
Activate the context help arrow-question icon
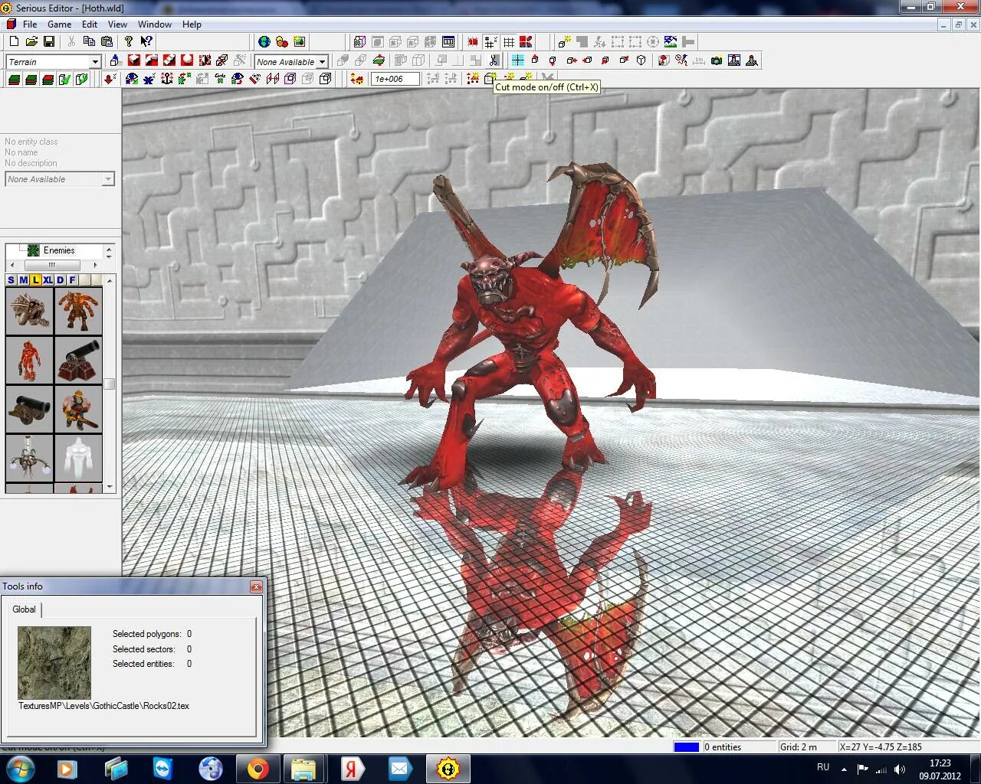coord(146,41)
